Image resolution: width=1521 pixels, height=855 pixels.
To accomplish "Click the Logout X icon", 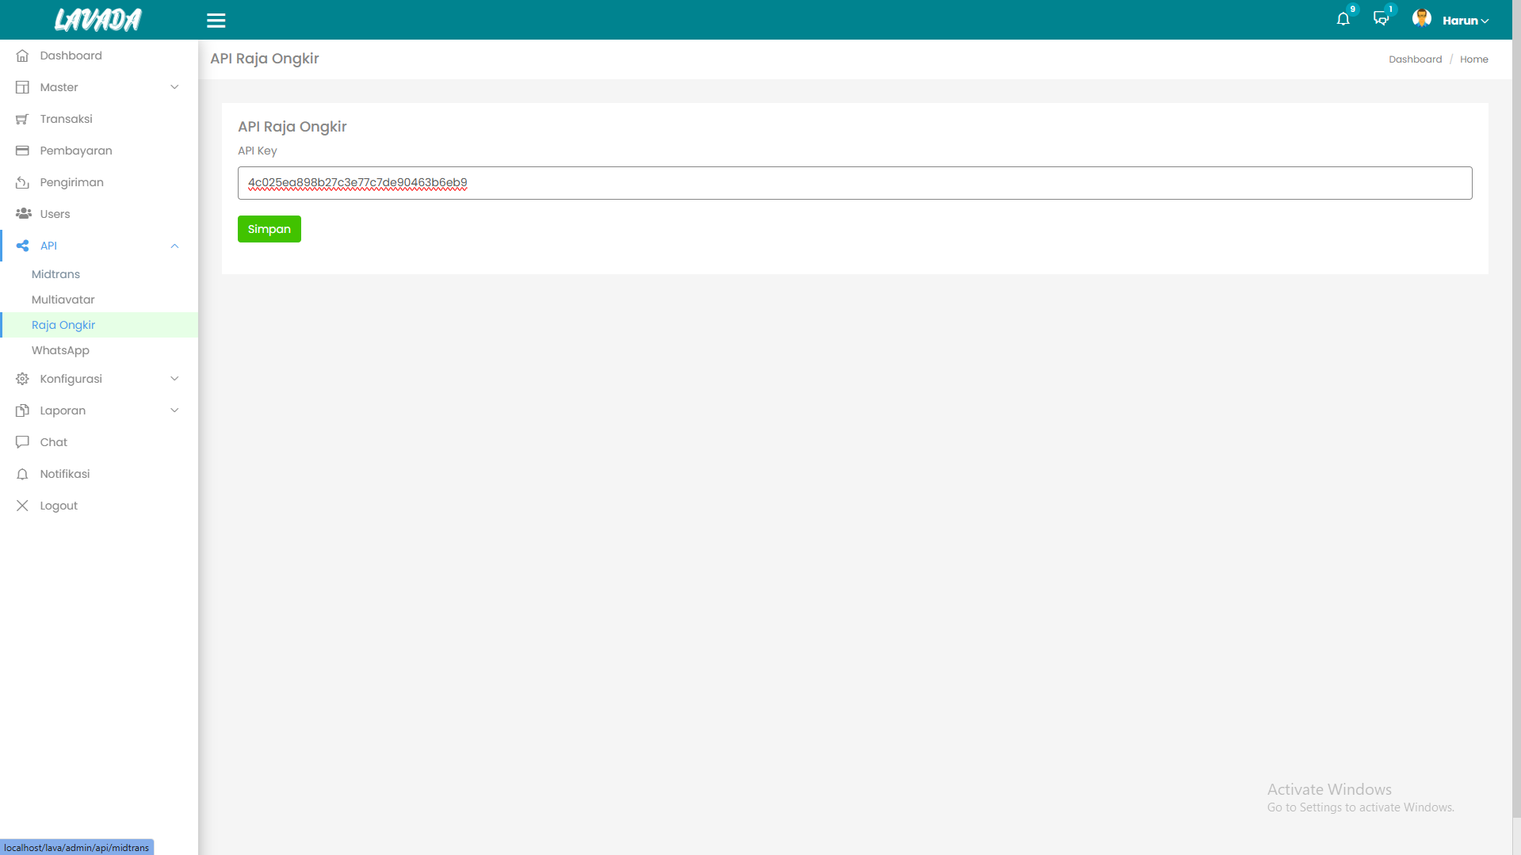I will click(22, 506).
